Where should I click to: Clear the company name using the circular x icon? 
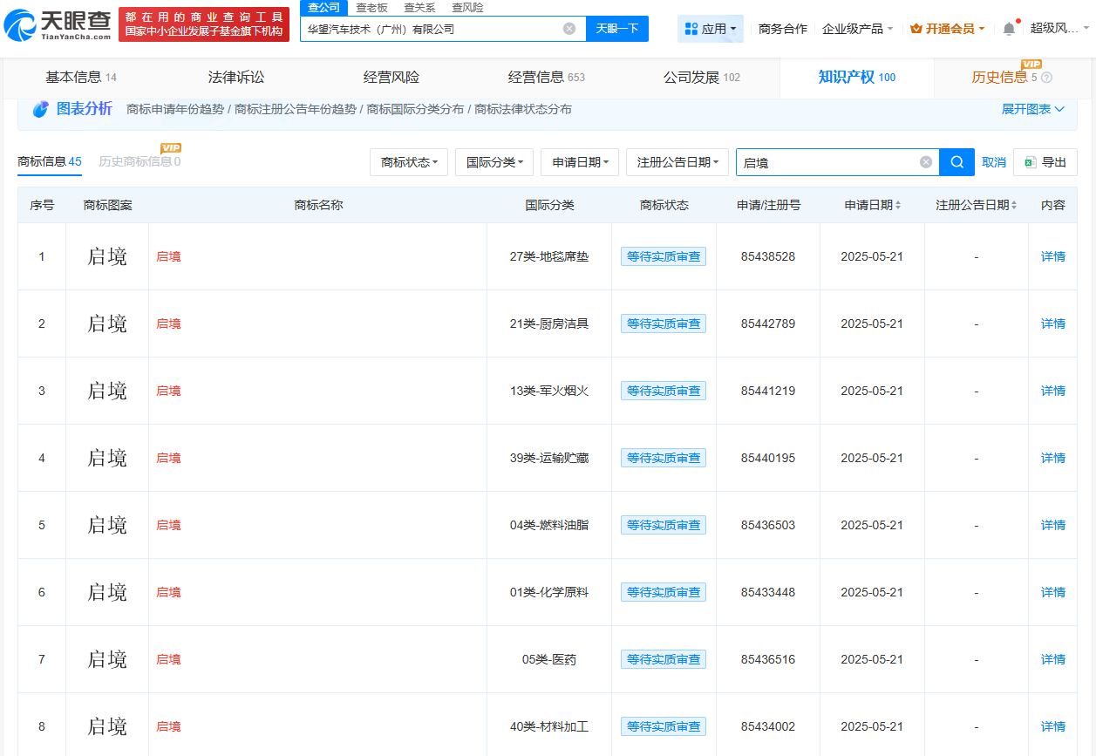[x=570, y=29]
